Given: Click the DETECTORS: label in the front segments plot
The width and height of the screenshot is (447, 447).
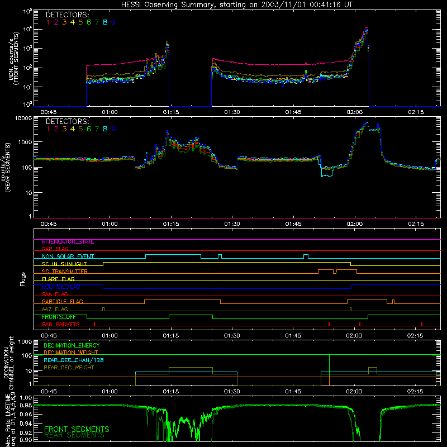Looking at the screenshot, I should pos(68,15).
